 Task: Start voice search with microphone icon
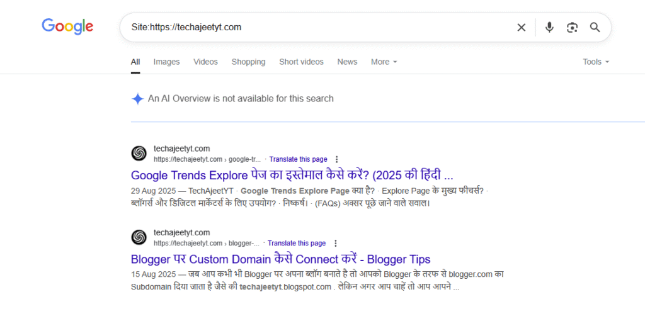(x=549, y=27)
